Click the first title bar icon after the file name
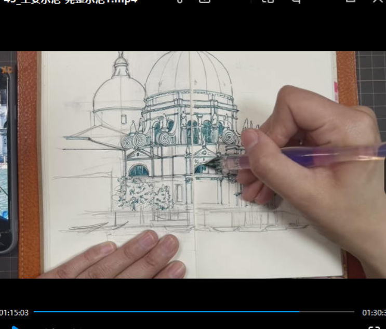This screenshot has height=329, width=386. point(180,2)
